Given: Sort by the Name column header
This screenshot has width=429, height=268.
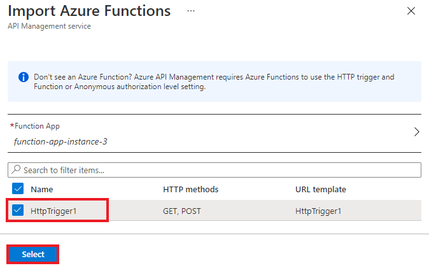Looking at the screenshot, I should click(41, 189).
